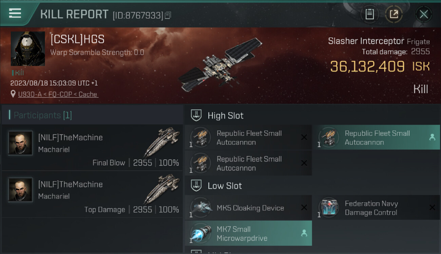Open the hamburger menu icon
The height and width of the screenshot is (254, 441).
pos(15,14)
